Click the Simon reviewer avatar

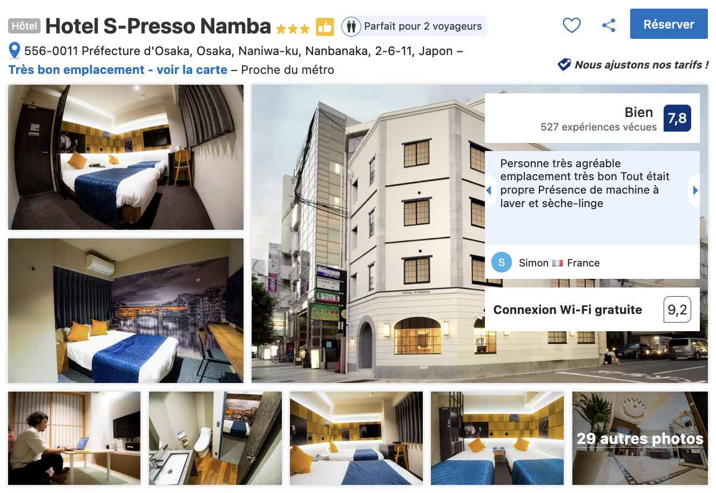[502, 263]
